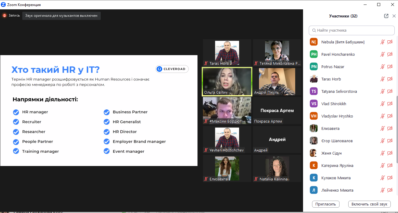The image size is (398, 213).
Task: Click the muted microphone icon for Женя Сідун
Action: pos(382,153)
